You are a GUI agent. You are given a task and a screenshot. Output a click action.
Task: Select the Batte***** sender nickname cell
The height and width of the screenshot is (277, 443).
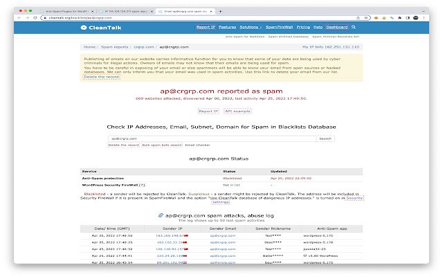click(x=273, y=256)
